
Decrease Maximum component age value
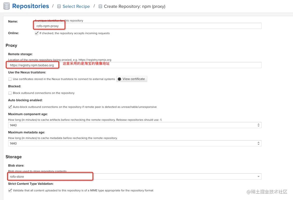point(259,126)
